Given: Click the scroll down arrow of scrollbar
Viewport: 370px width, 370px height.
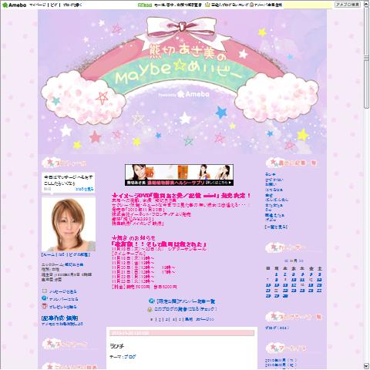Looking at the screenshot, I should point(366,366).
